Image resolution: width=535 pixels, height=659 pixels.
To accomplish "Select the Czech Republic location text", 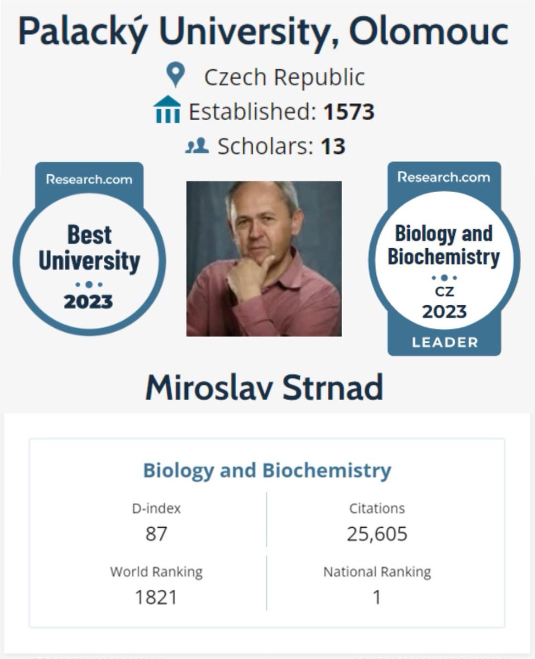I will point(284,77).
